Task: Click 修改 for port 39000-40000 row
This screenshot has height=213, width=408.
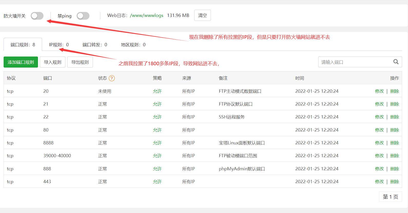Action: coord(380,156)
